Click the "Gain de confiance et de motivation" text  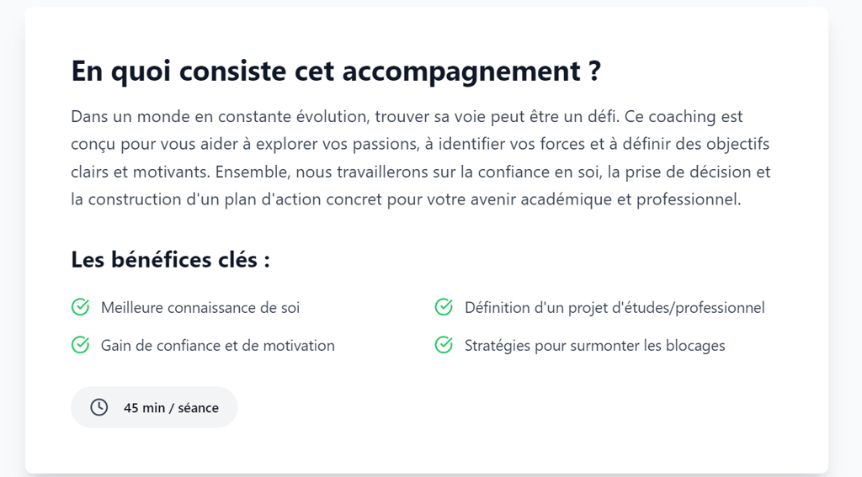(x=218, y=346)
